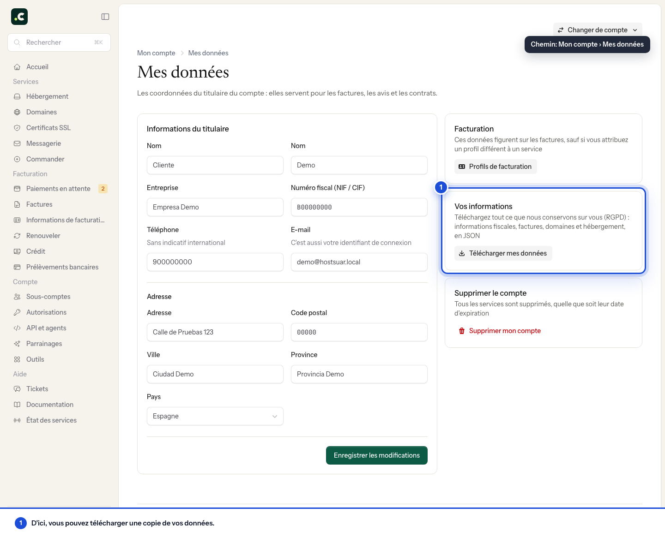Open the Changer de compte dropdown
The width and height of the screenshot is (665, 537).
coord(598,30)
